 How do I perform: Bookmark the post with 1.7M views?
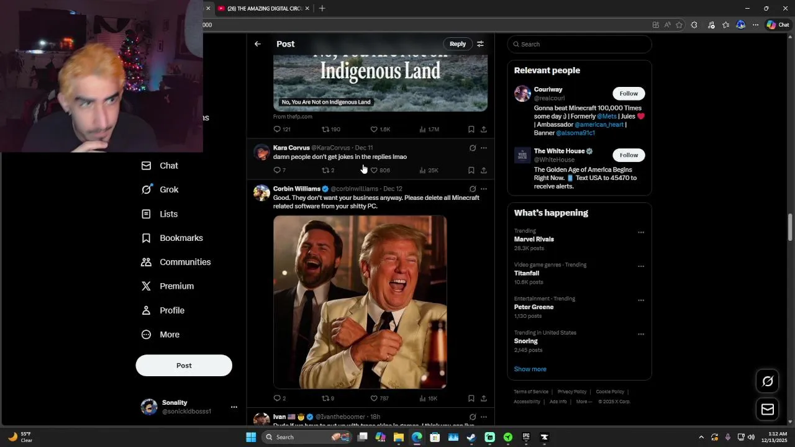pyautogui.click(x=471, y=129)
